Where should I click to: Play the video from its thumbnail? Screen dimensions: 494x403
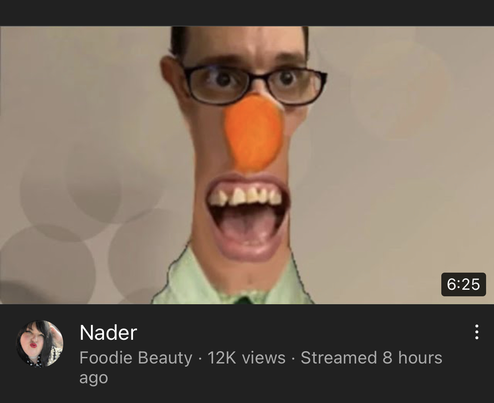click(247, 165)
